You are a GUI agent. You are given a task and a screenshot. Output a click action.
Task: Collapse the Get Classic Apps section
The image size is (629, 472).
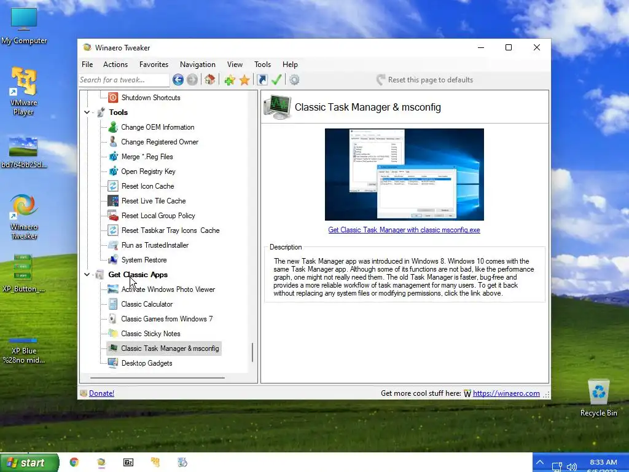click(x=87, y=275)
